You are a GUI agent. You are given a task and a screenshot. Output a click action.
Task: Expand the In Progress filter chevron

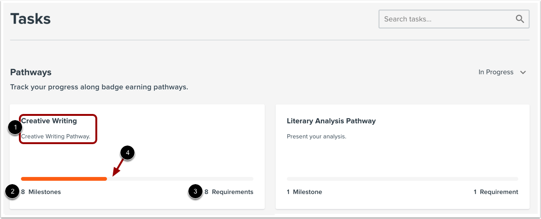[523, 73]
